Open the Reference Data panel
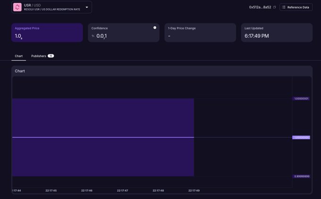Image resolution: width=321 pixels, height=199 pixels. pyautogui.click(x=296, y=7)
